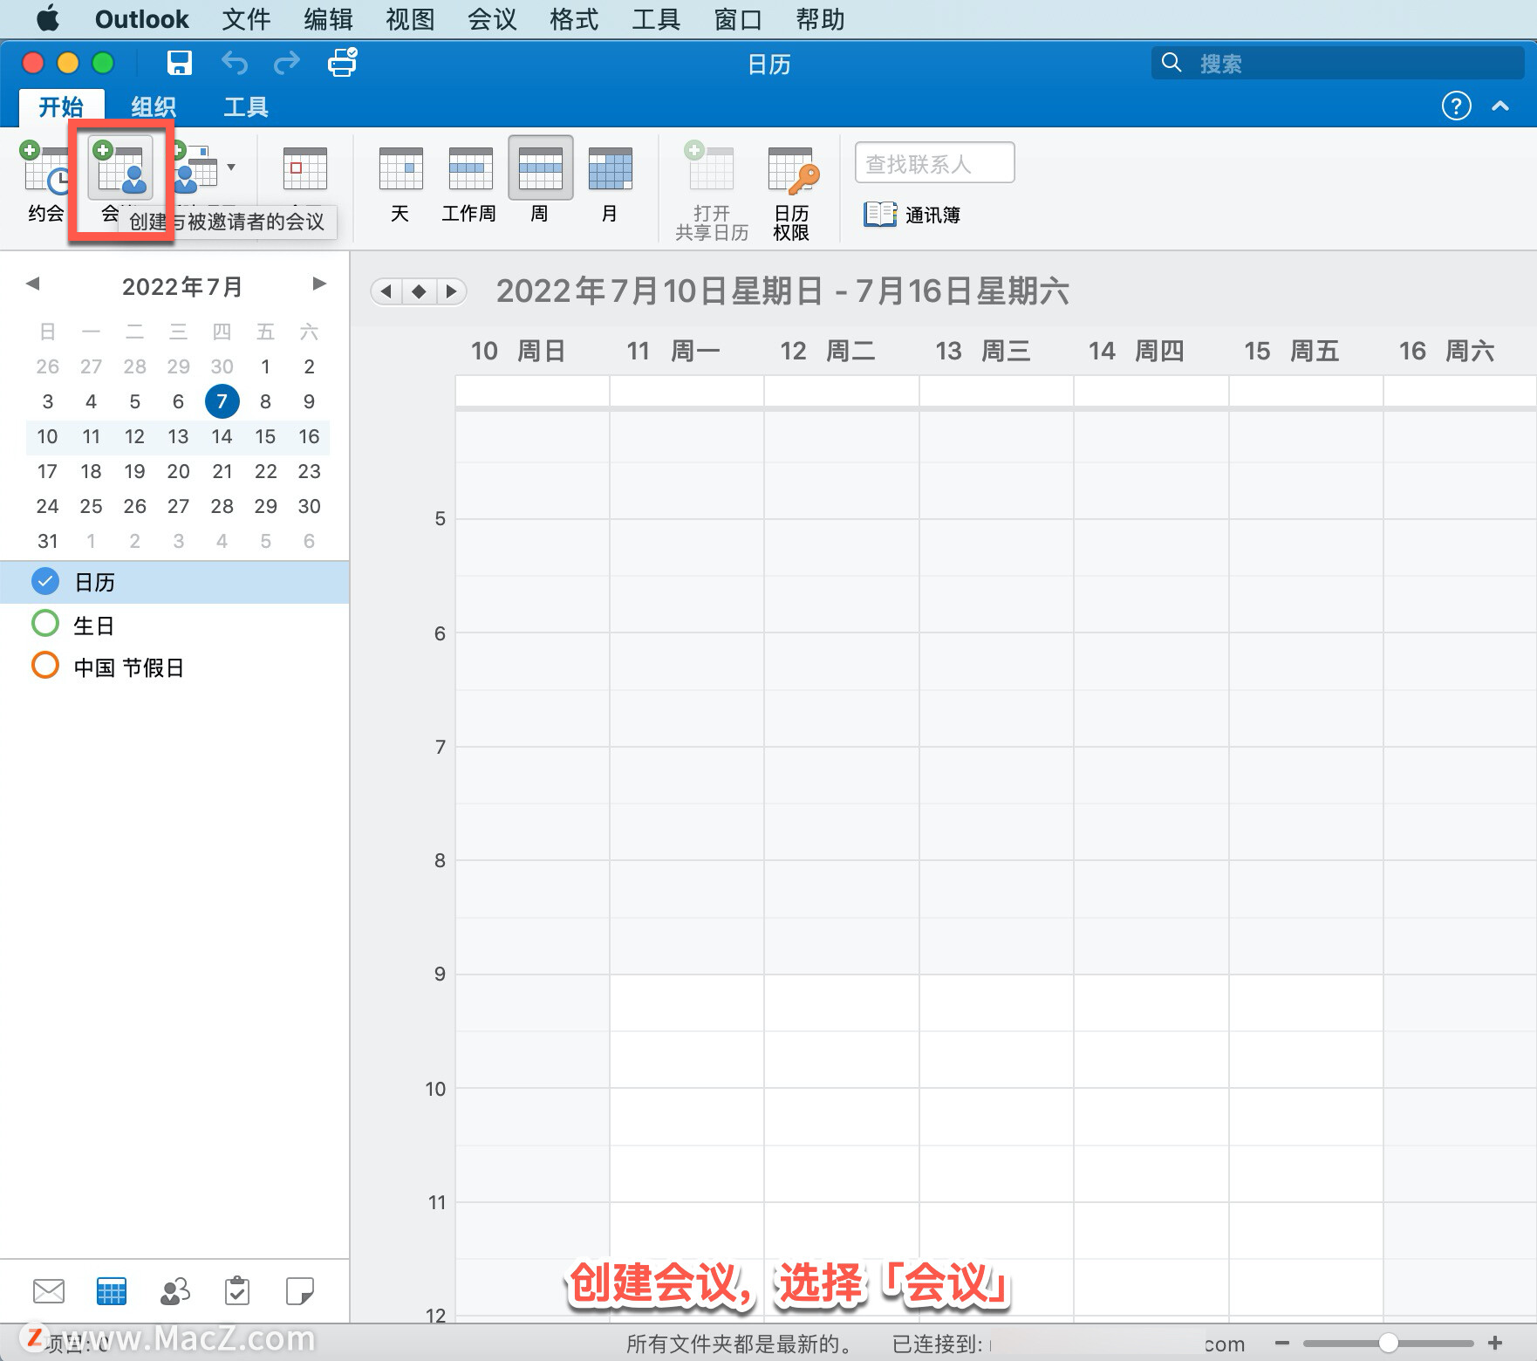This screenshot has width=1537, height=1361.
Task: Open the 组织 ribbon tab
Action: tap(154, 107)
